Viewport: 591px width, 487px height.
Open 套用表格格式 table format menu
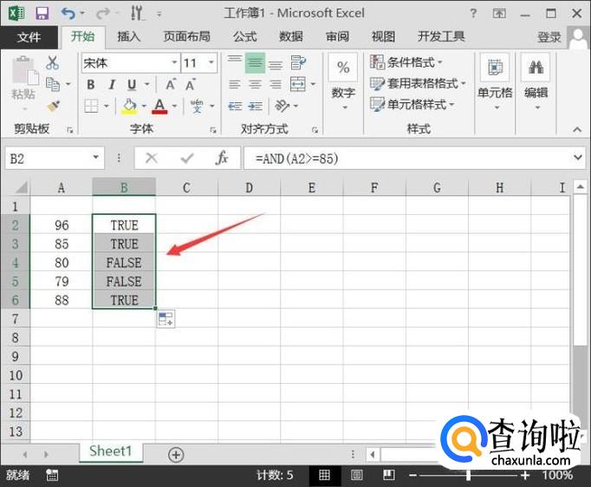coord(418,83)
